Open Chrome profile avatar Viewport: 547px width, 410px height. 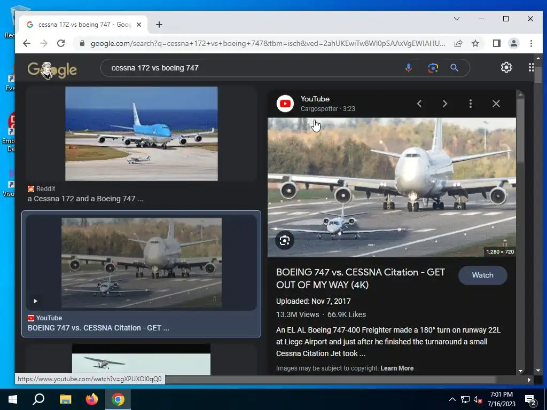click(513, 43)
